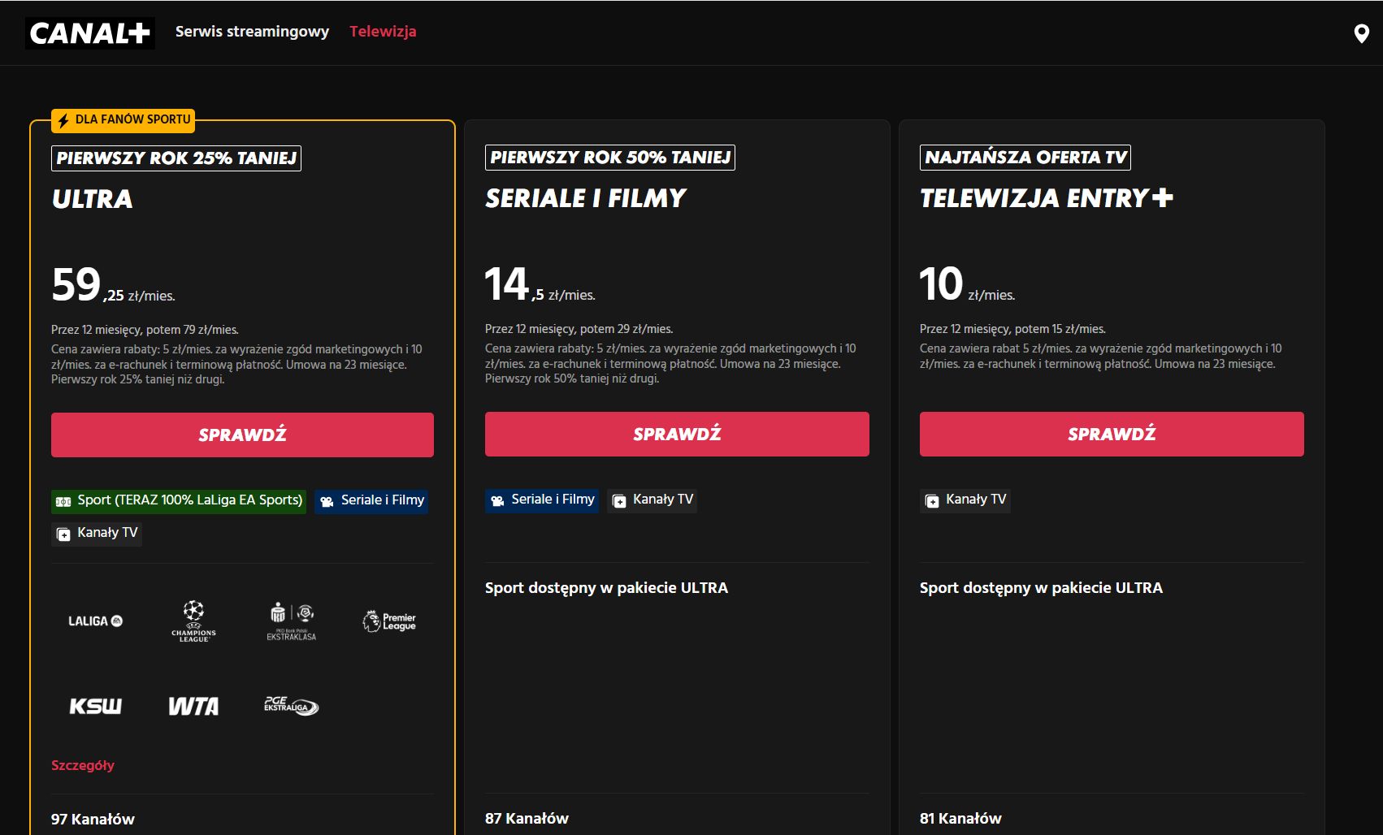Click the 10 zł/mies. price
The image size is (1383, 835).
click(x=968, y=284)
